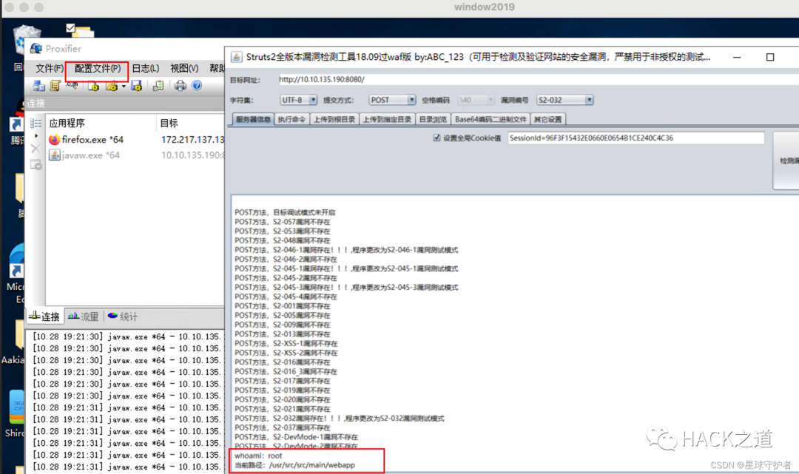Click the list view icon beside connections
799x474 pixels.
(36, 123)
